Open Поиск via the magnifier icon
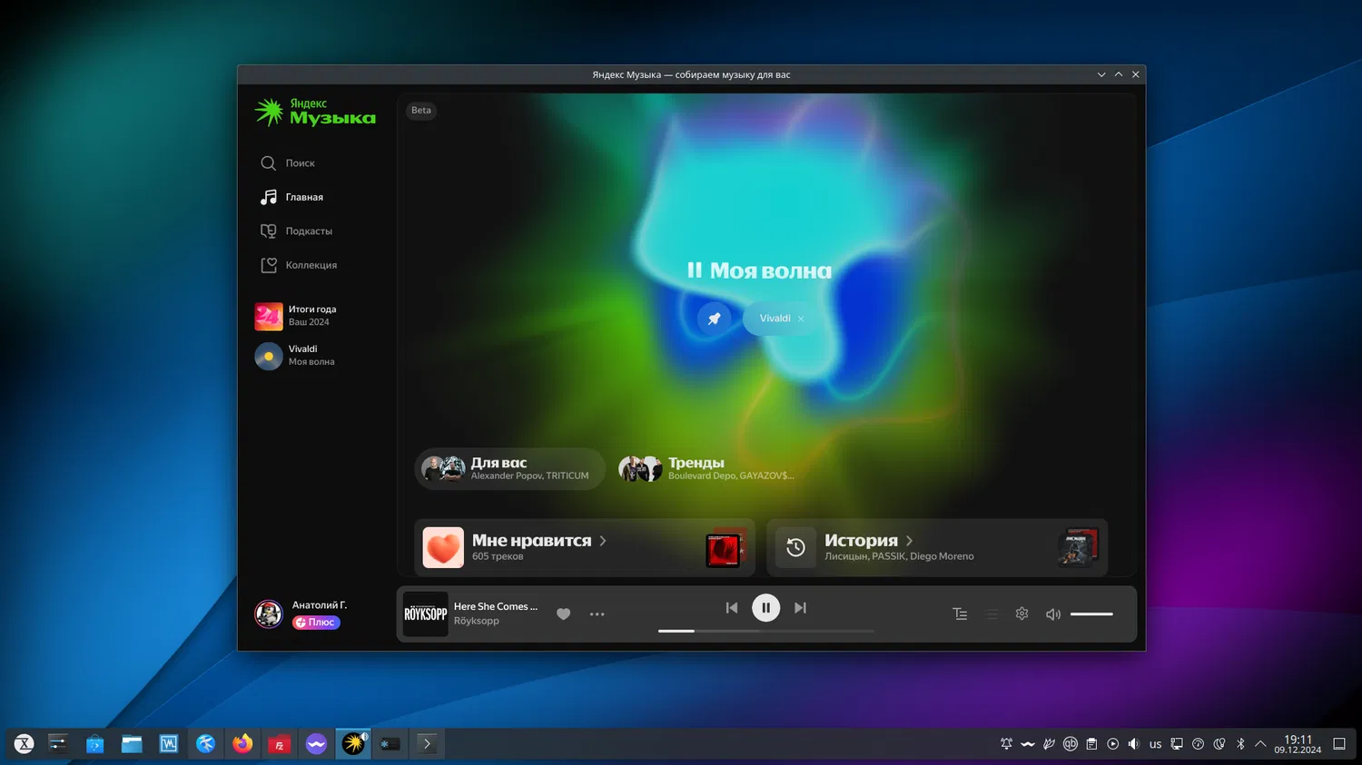 point(269,163)
